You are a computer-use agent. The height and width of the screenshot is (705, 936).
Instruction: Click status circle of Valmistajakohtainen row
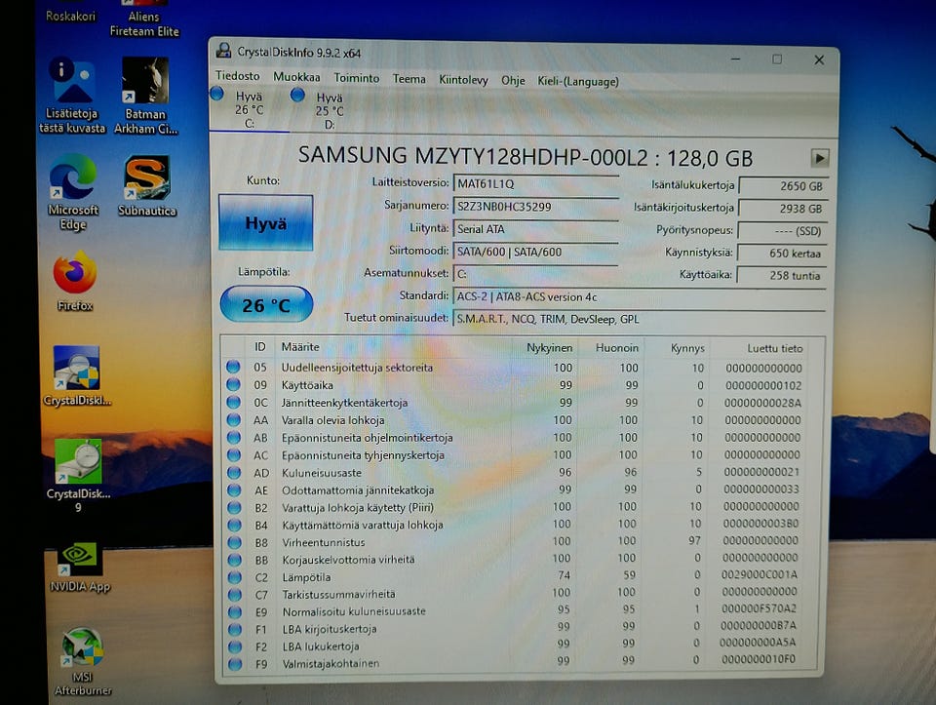pos(235,663)
